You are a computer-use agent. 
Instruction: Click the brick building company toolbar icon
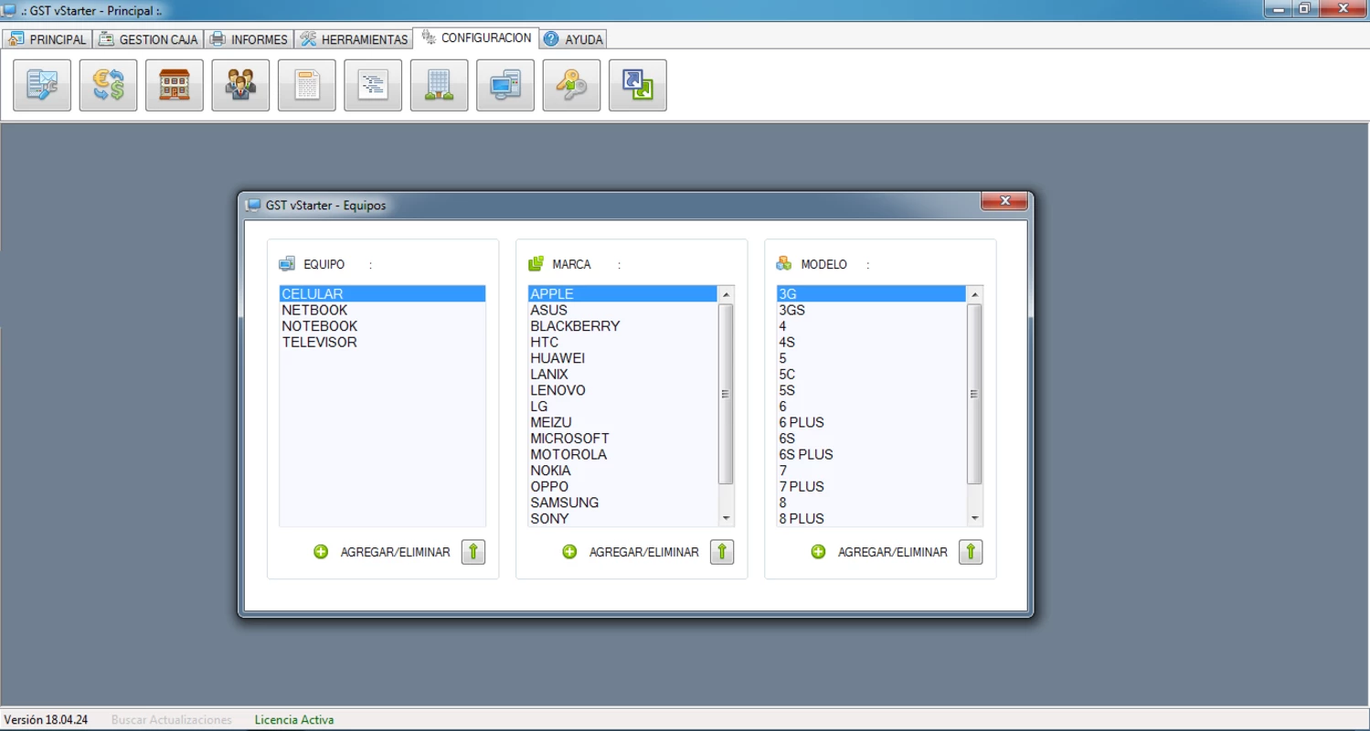pos(175,85)
